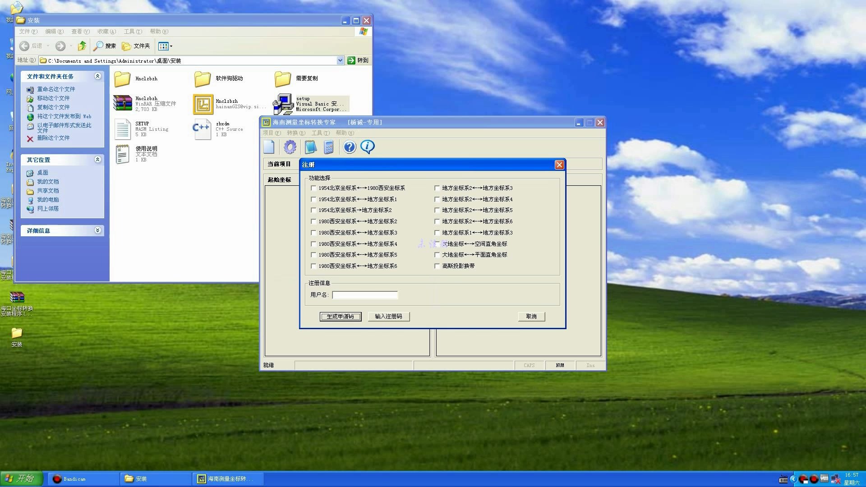
Task: Click the gear settings toolbar icon
Action: (290, 147)
